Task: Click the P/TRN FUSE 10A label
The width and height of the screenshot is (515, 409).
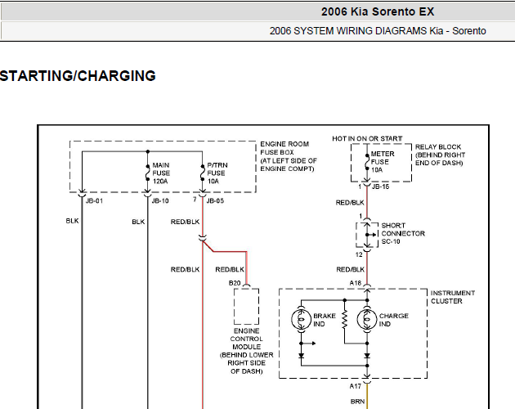Action: (217, 173)
